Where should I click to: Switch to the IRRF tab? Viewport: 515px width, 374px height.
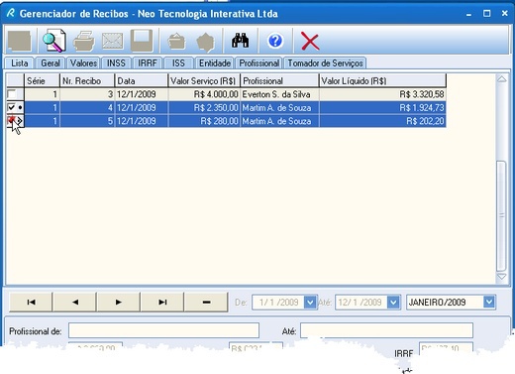(148, 62)
